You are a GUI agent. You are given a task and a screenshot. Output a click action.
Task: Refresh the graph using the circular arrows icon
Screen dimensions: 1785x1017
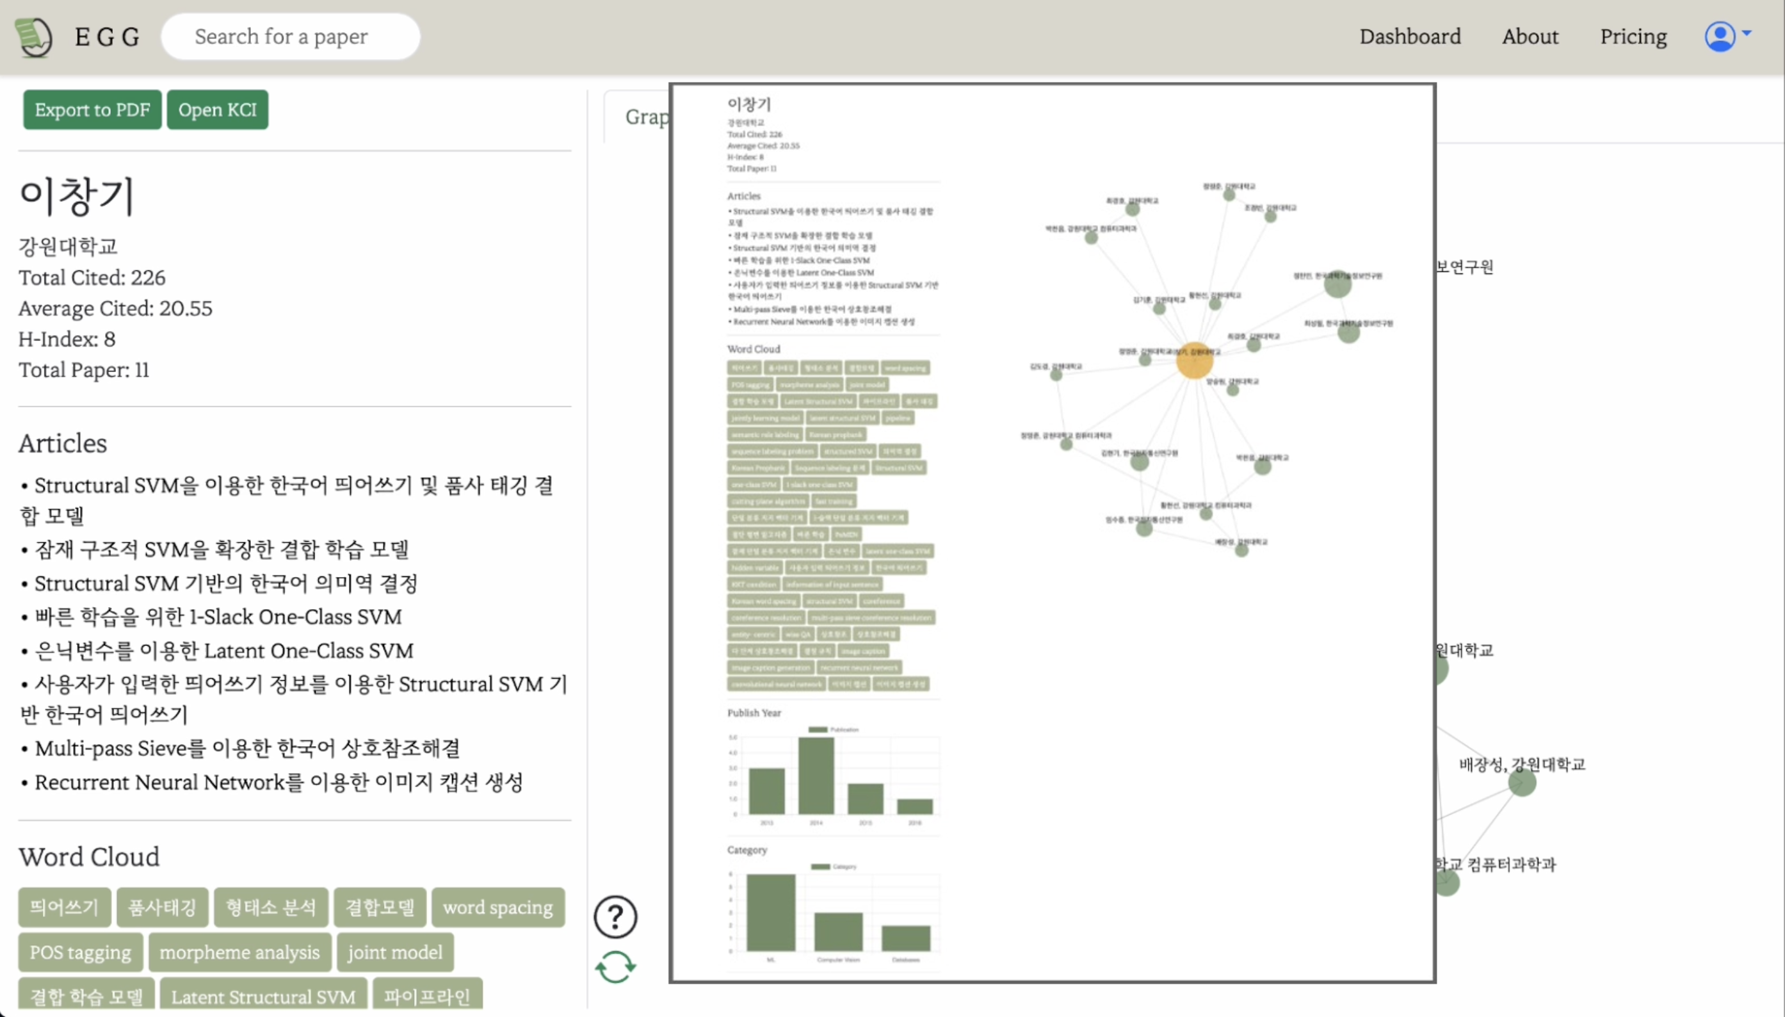pos(615,966)
